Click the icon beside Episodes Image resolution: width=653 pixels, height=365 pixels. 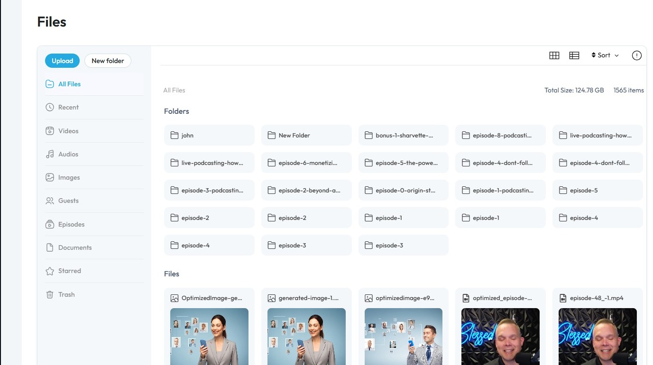click(50, 224)
